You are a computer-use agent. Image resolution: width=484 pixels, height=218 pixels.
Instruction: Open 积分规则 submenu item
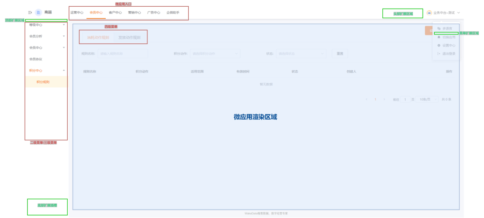(x=46, y=82)
